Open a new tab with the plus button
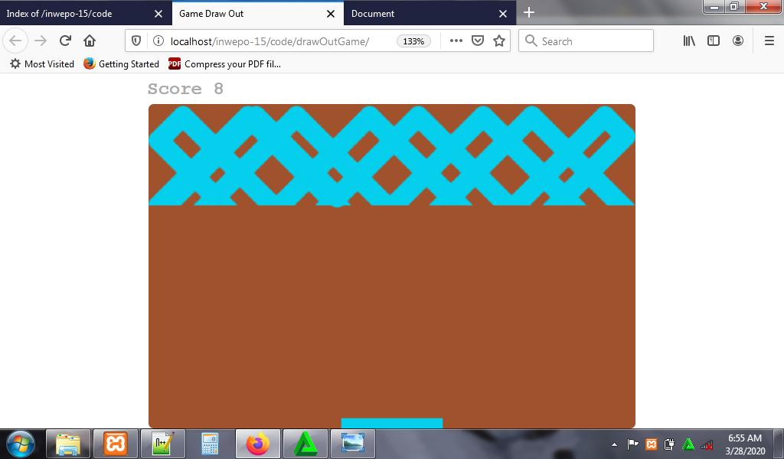This screenshot has height=459, width=784. coord(529,12)
